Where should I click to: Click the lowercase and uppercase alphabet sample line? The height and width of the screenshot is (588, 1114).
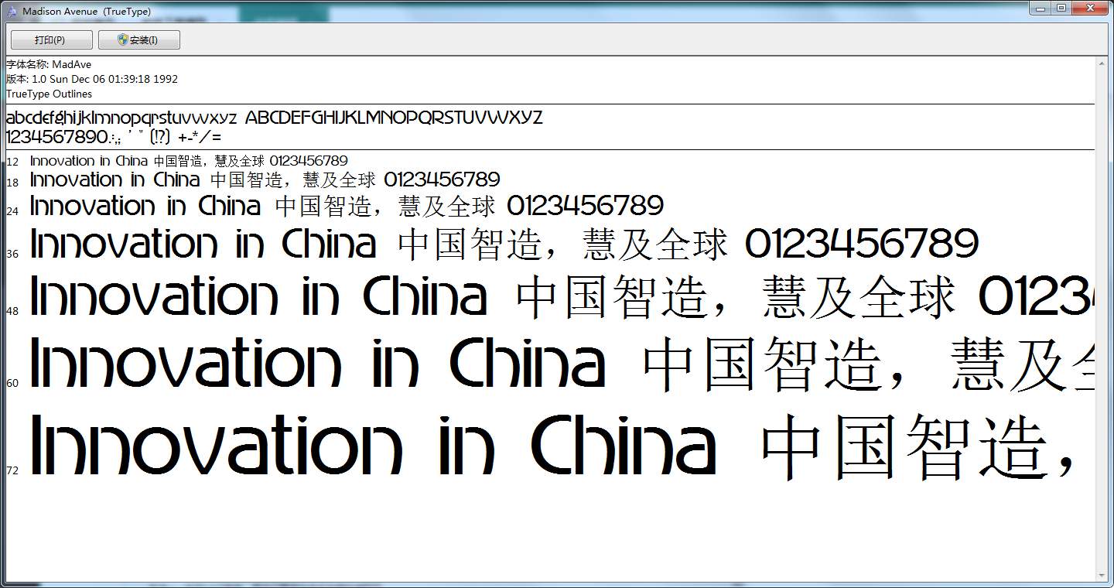click(275, 118)
